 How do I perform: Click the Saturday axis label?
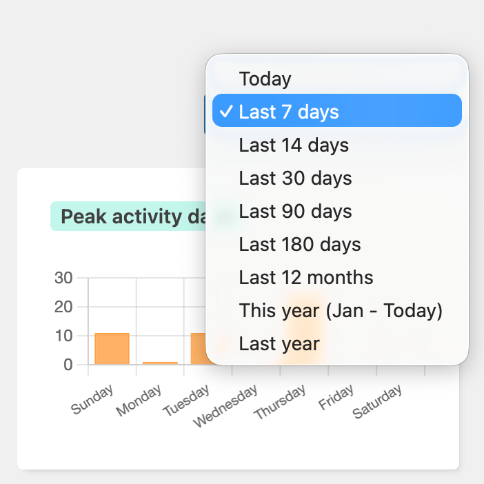[x=378, y=402]
